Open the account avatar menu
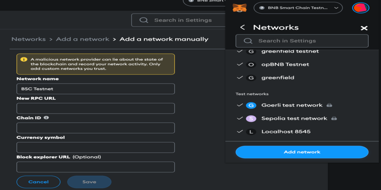This screenshot has height=190, width=381. (x=361, y=8)
